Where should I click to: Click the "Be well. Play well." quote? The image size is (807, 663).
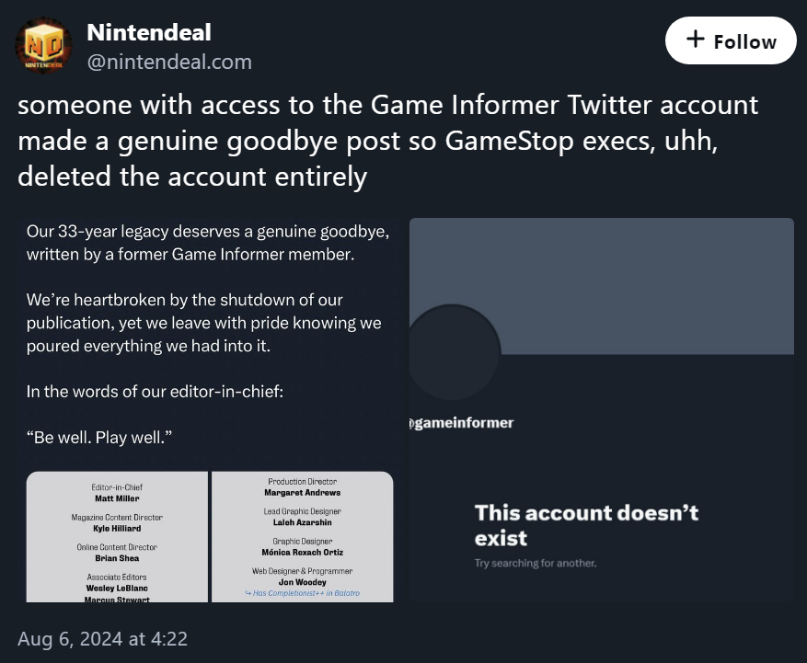(98, 438)
